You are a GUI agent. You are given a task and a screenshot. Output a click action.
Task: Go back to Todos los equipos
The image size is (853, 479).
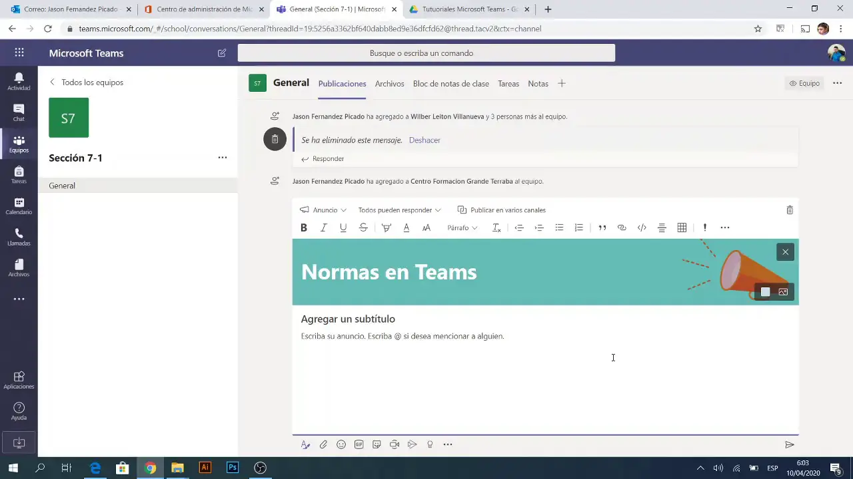(x=87, y=82)
